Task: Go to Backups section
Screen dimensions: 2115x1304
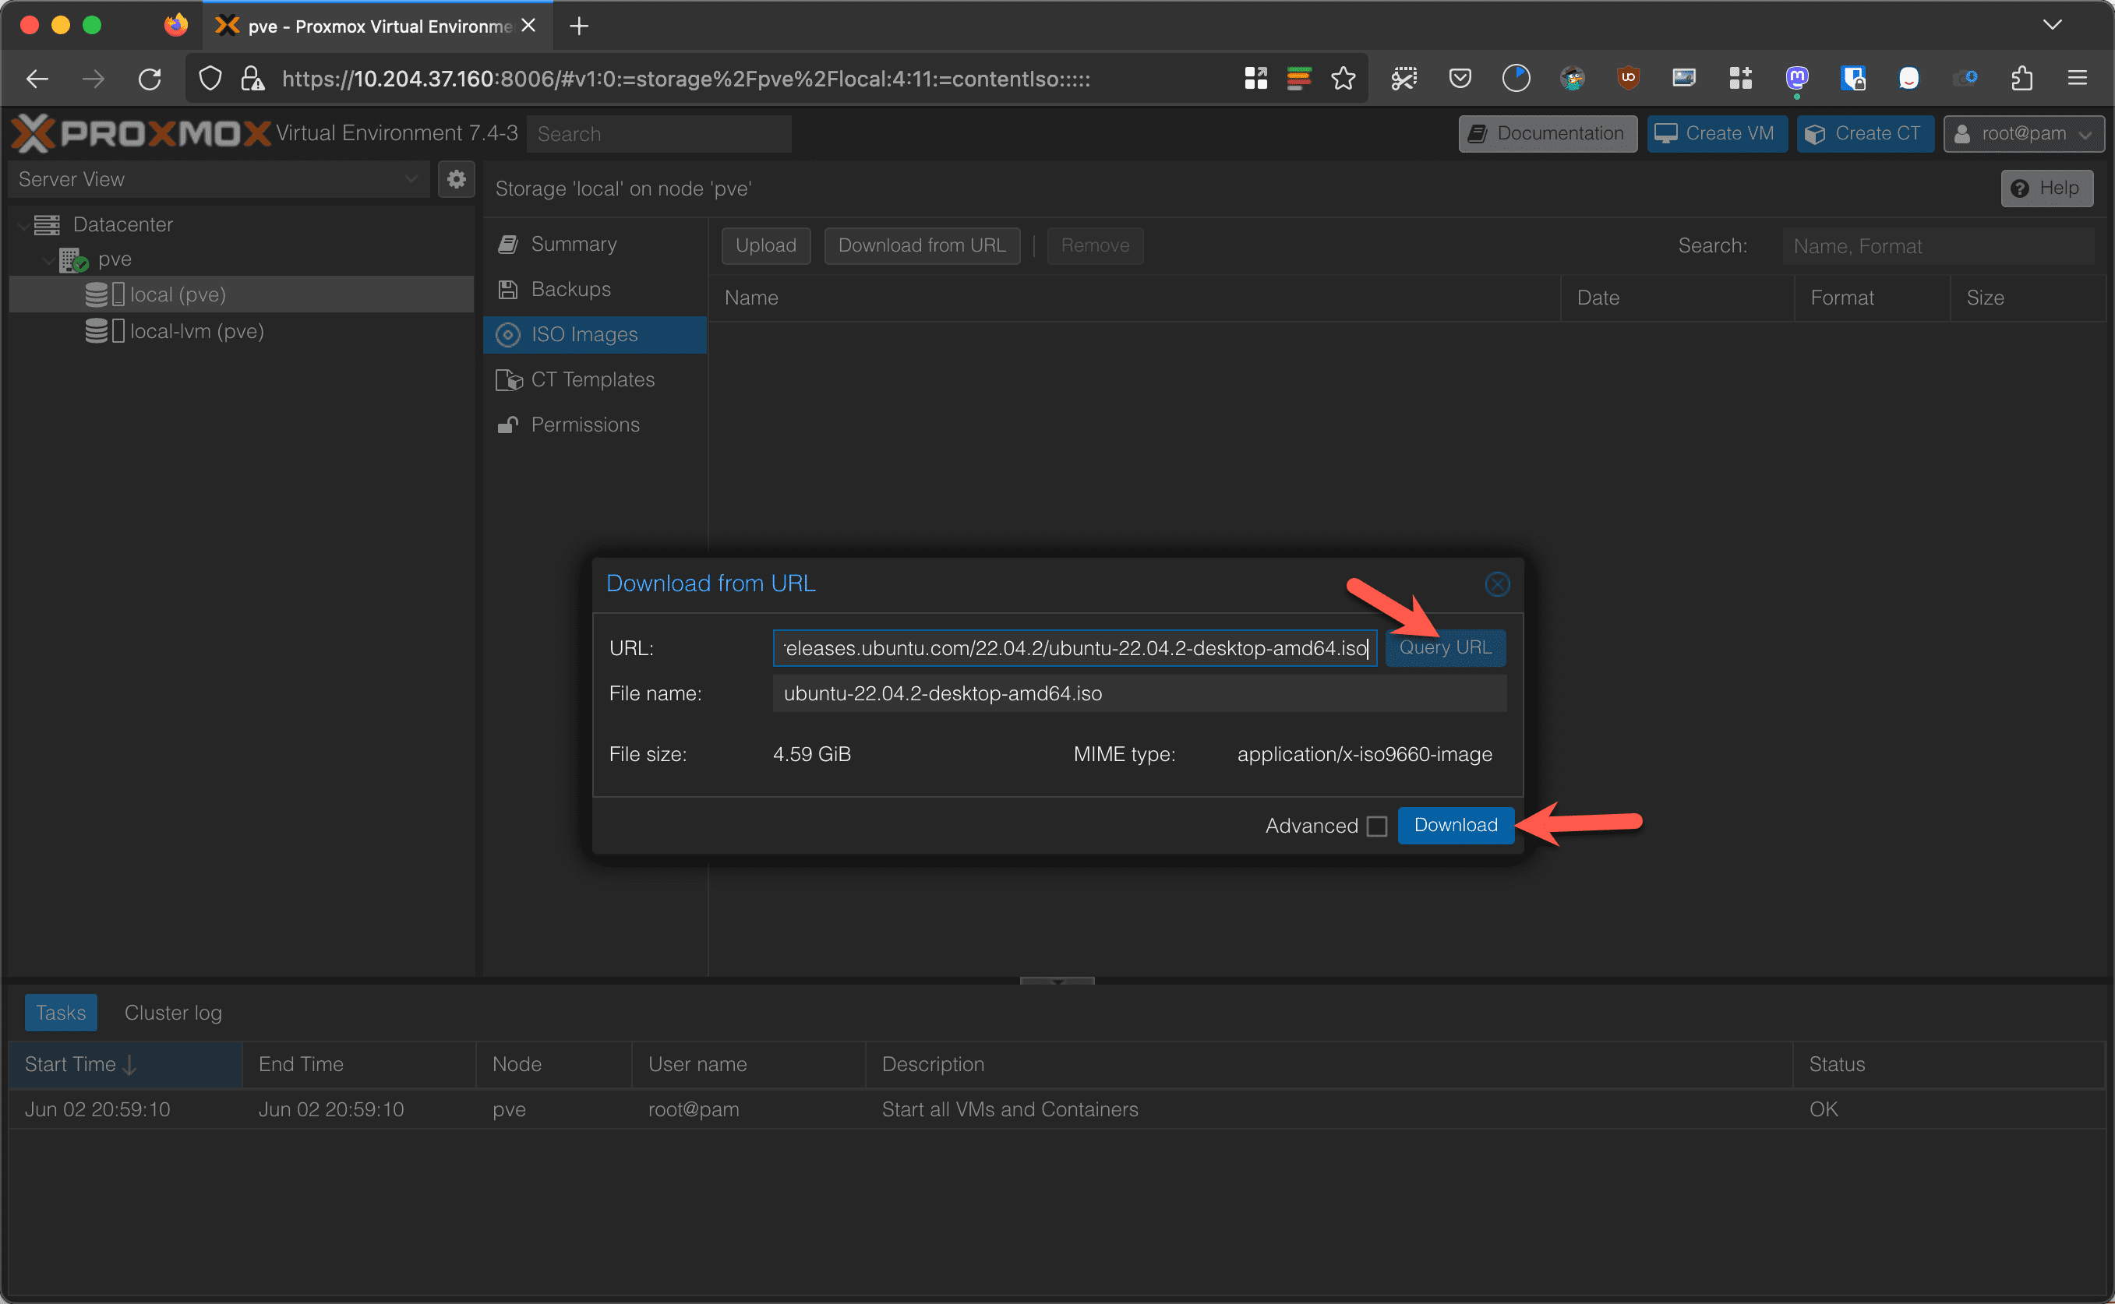Action: click(x=595, y=289)
